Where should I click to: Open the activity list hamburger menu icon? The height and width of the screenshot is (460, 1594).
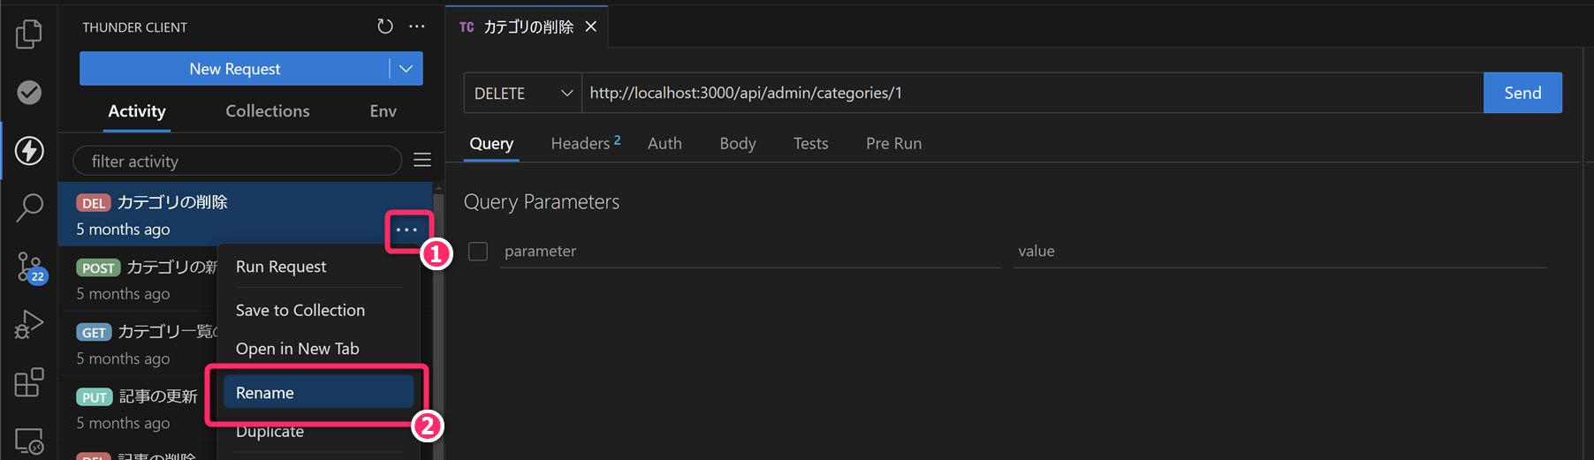pos(422,160)
